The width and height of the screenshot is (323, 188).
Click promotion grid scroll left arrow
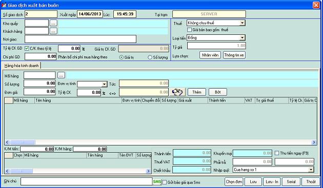pyautogui.click(x=7, y=171)
